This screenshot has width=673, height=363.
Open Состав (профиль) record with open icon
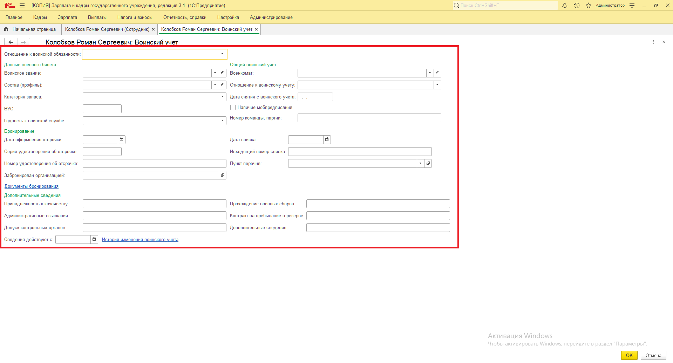(223, 85)
